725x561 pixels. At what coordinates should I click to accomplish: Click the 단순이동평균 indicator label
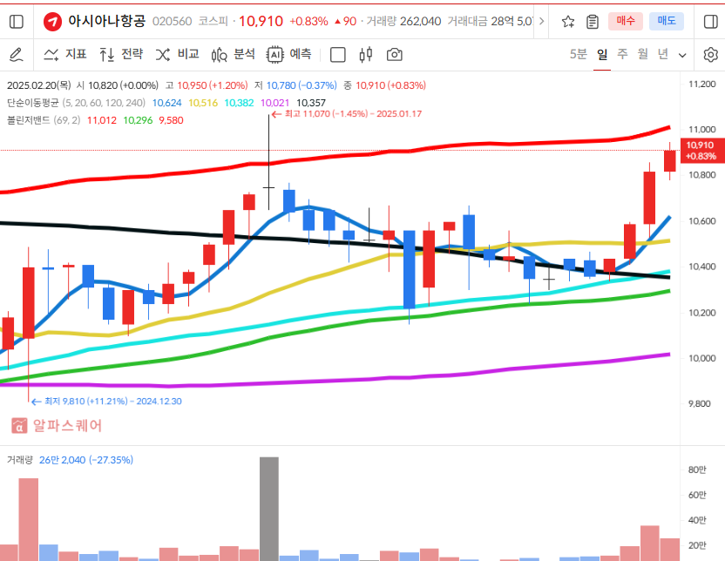pos(33,103)
